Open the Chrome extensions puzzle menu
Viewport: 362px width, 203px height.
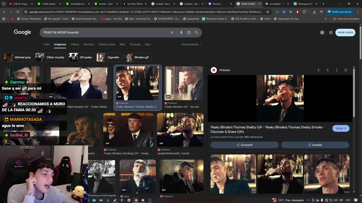304,12
